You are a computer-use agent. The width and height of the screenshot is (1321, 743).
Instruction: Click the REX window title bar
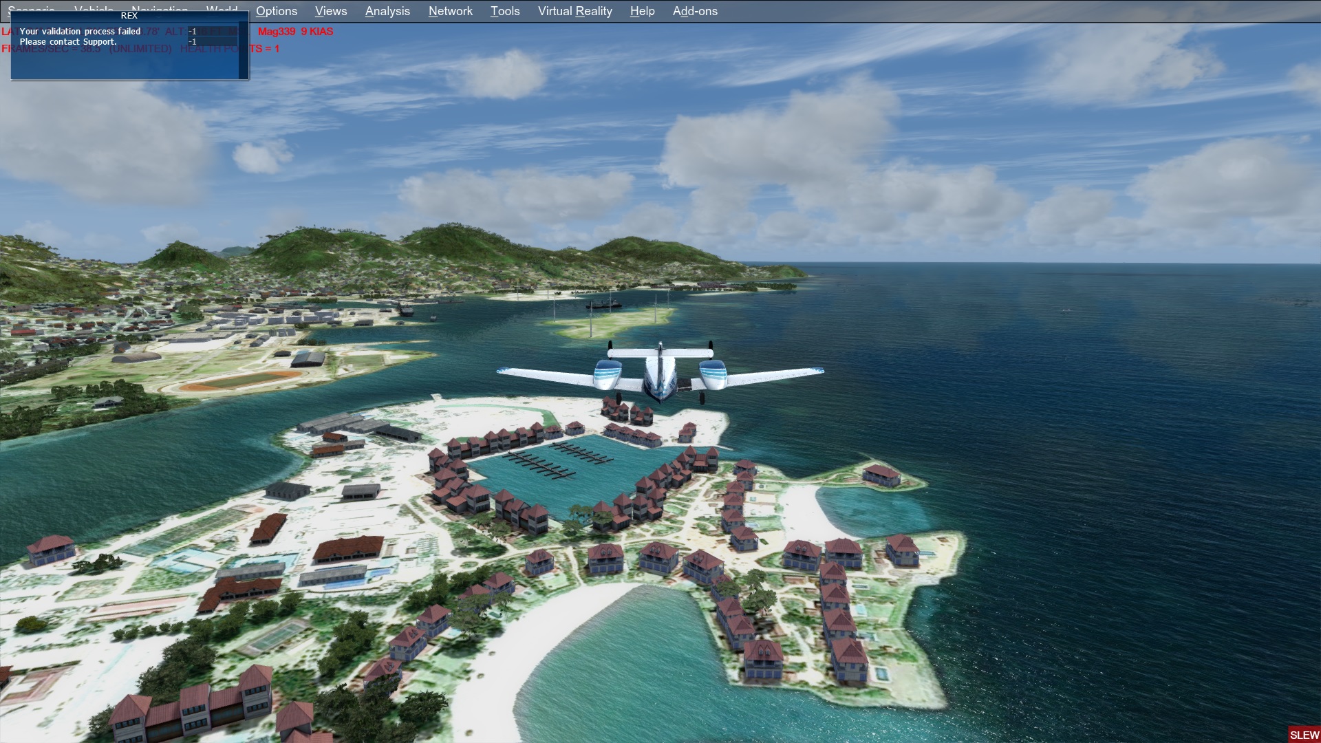pos(129,16)
